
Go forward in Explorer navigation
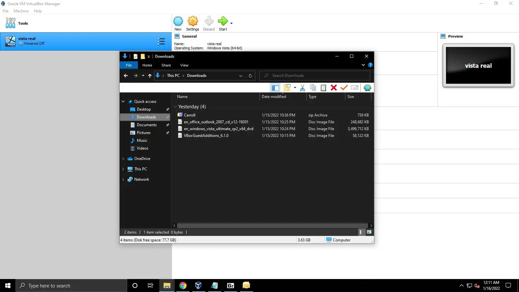coord(136,76)
